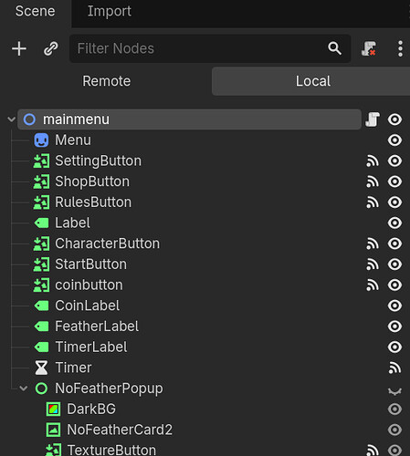Screen dimensions: 410x456
Task: Select the Scene tab
Action: [36, 11]
